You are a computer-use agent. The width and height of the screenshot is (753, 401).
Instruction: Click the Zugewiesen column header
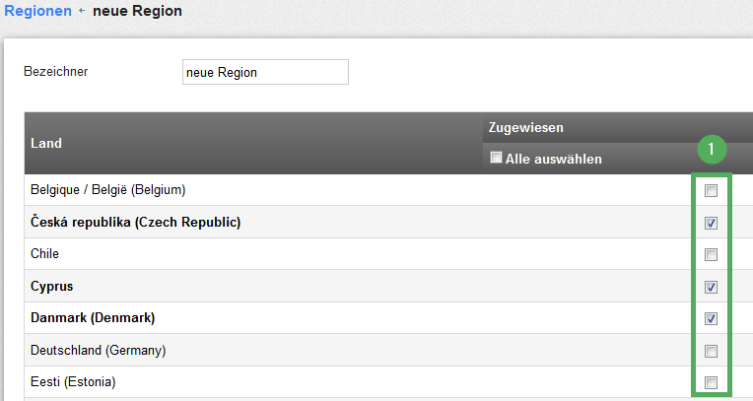(526, 128)
